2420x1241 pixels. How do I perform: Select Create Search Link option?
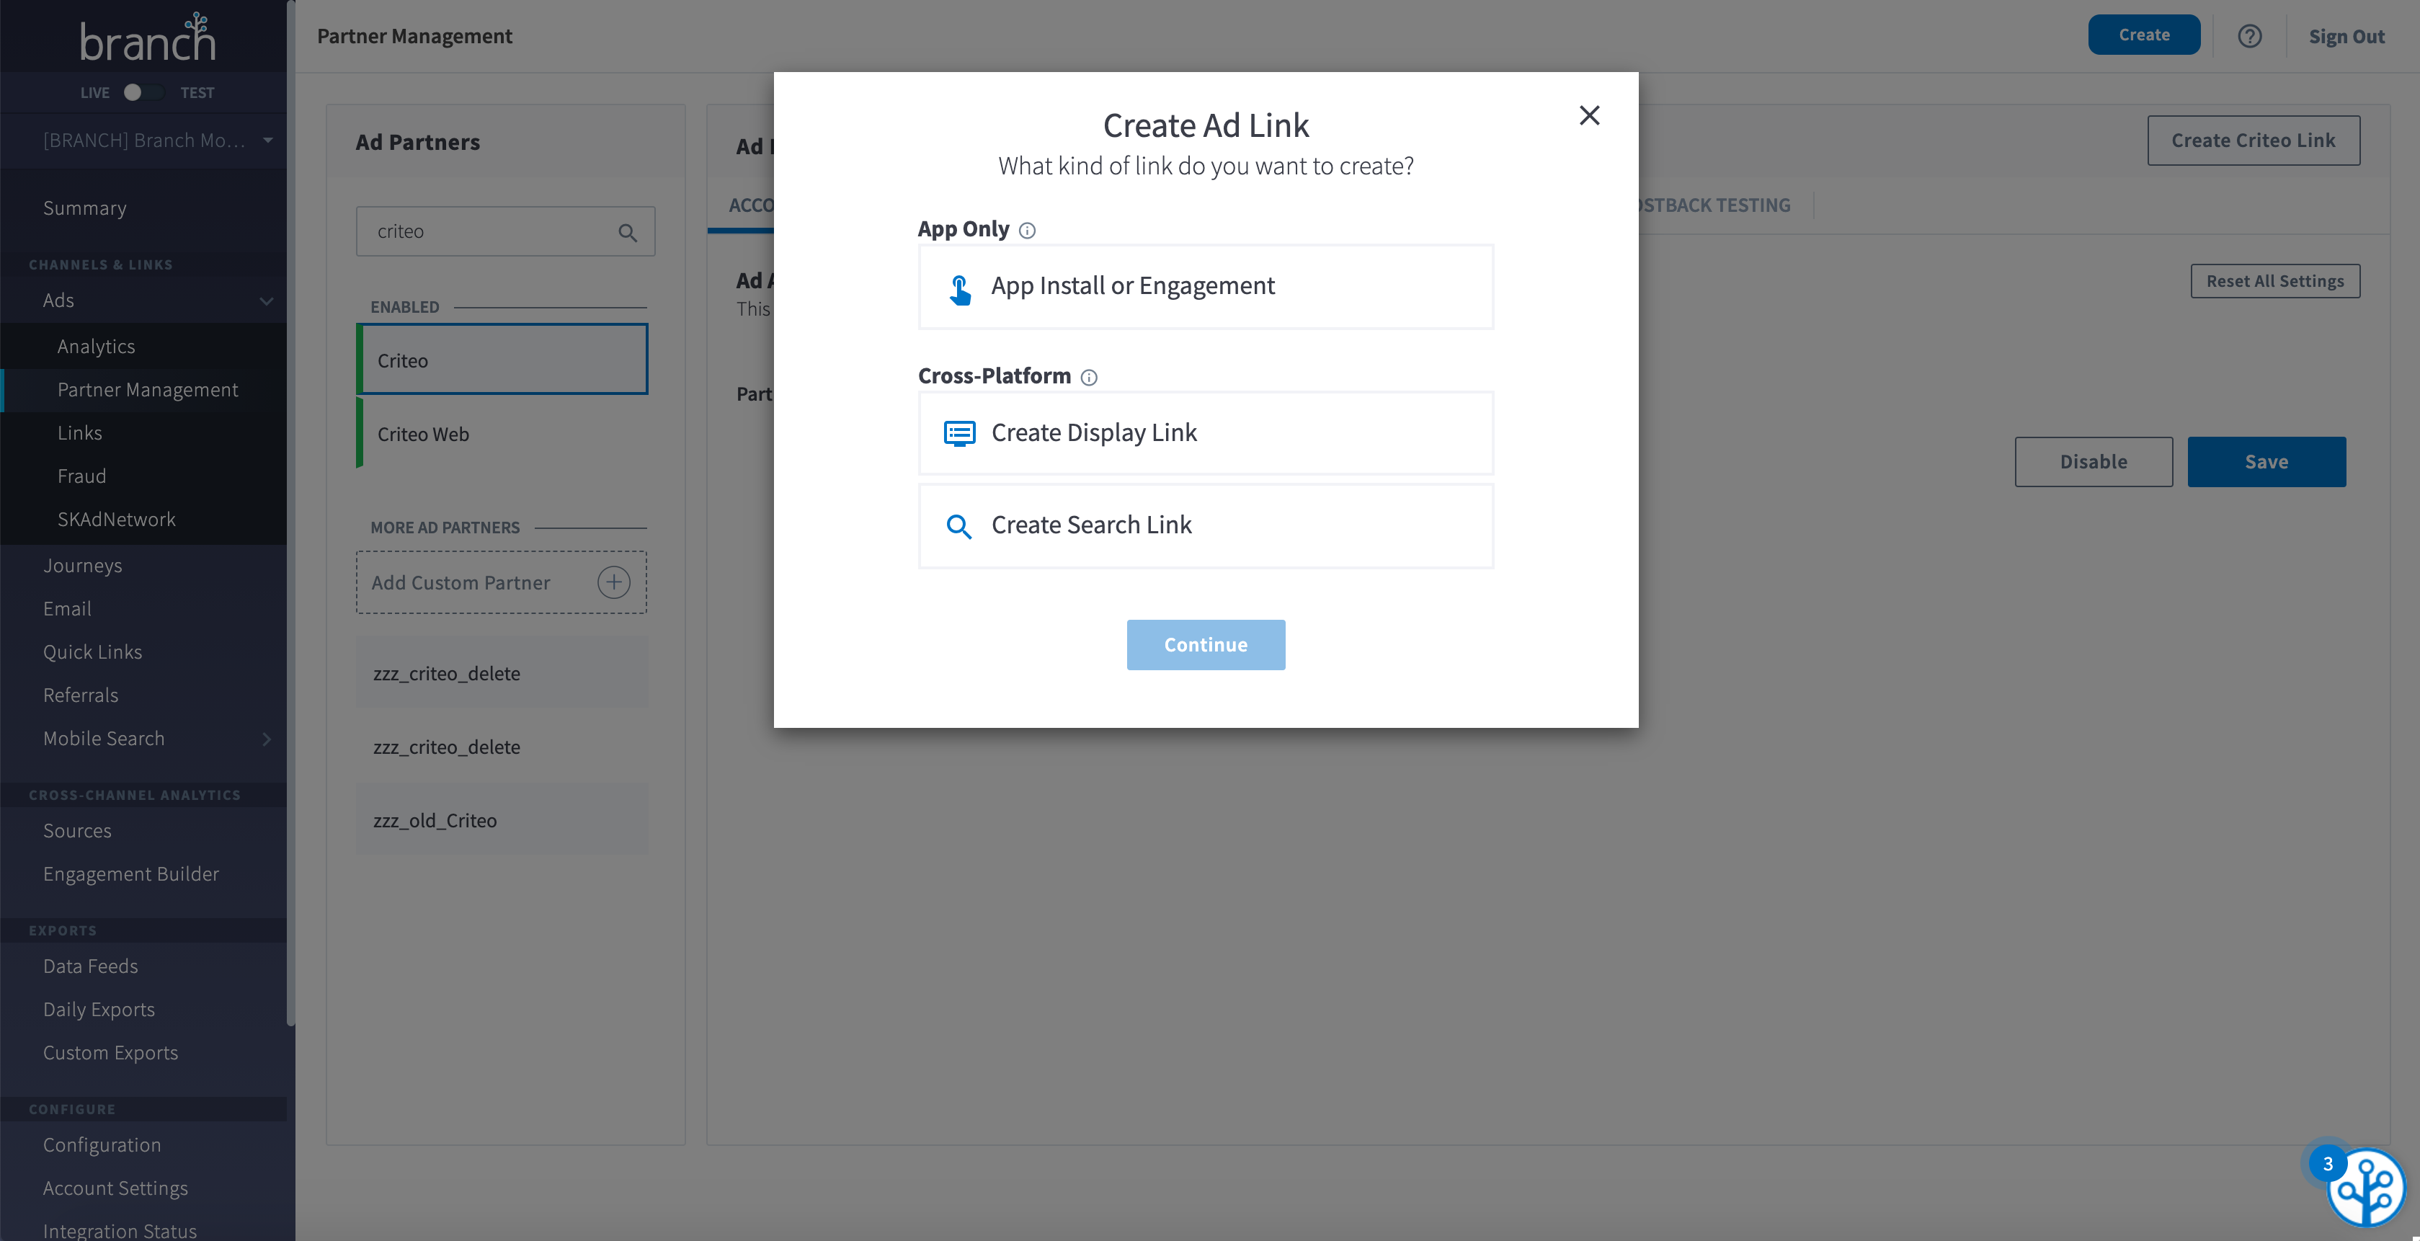(x=1205, y=525)
